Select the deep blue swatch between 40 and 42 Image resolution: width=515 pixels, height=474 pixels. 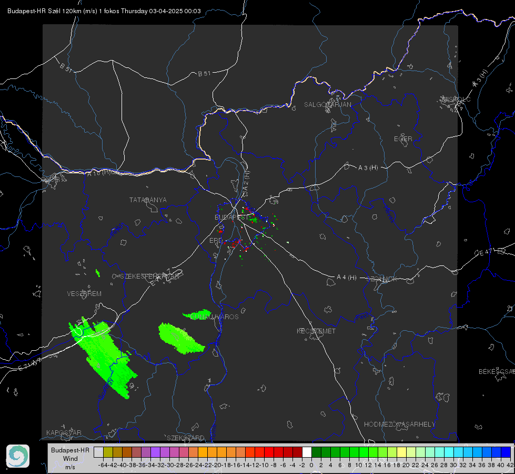click(x=506, y=452)
